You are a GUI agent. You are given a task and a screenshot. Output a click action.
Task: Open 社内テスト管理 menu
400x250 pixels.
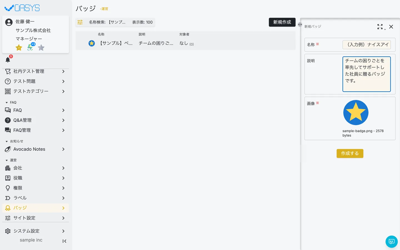pyautogui.click(x=36, y=71)
